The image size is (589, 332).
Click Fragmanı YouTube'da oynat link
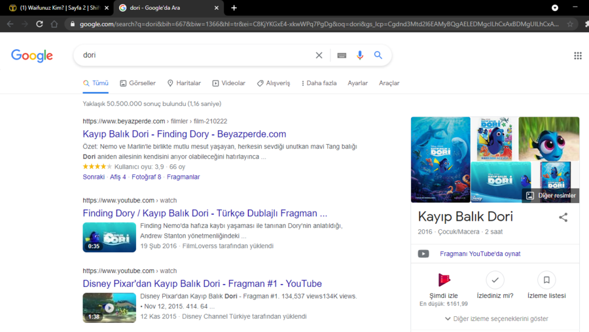[480, 253]
